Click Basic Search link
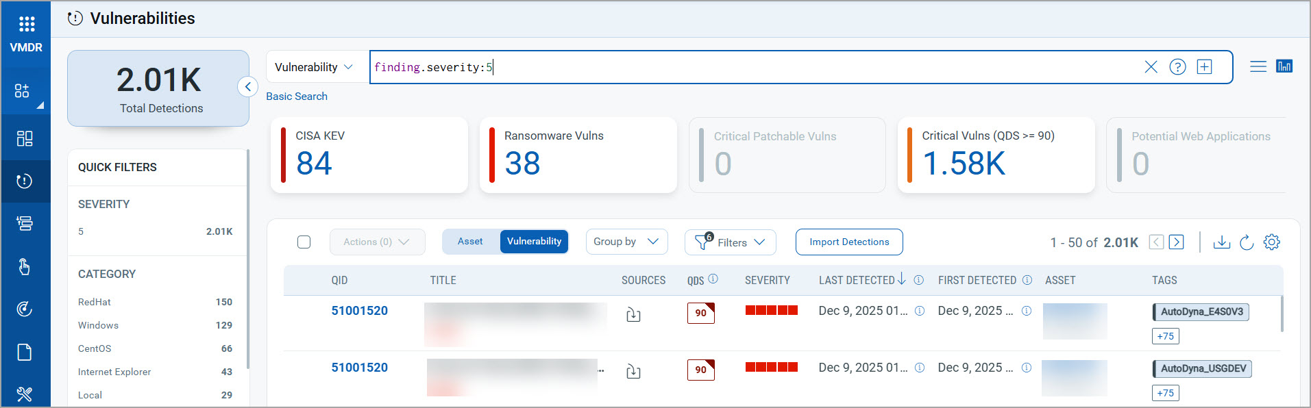Image resolution: width=1311 pixels, height=408 pixels. [297, 97]
